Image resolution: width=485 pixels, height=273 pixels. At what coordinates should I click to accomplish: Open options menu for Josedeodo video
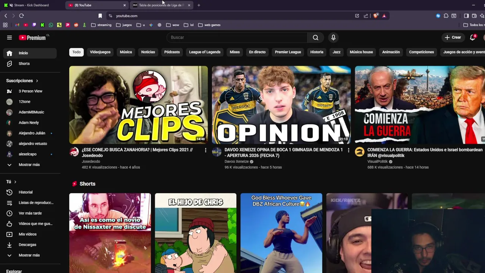[x=205, y=151]
